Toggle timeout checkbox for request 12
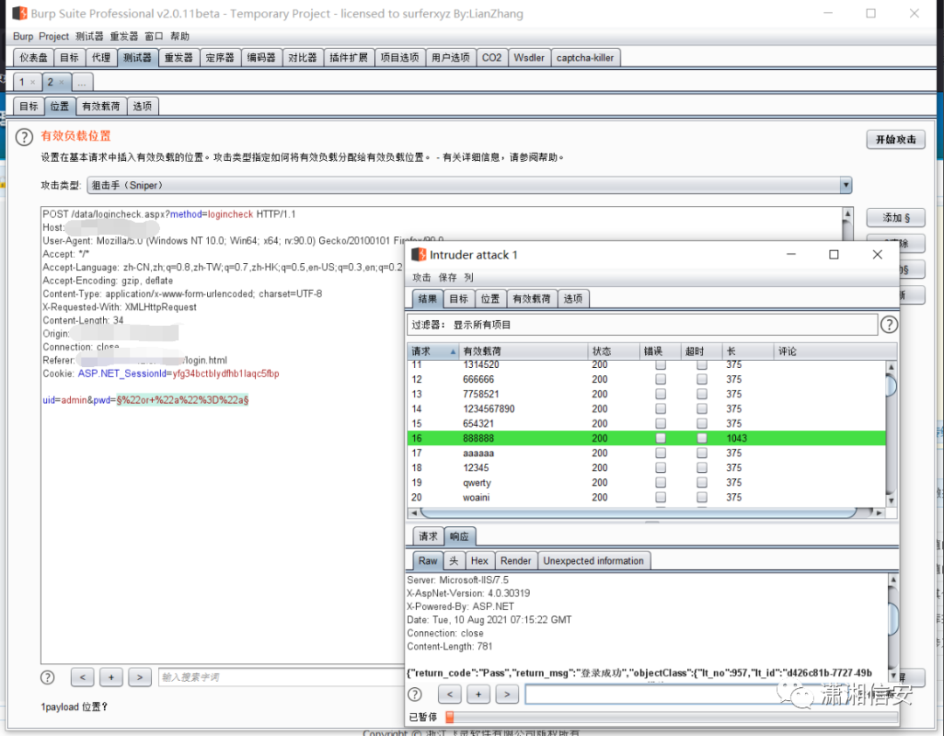This screenshot has height=736, width=944. (x=701, y=379)
